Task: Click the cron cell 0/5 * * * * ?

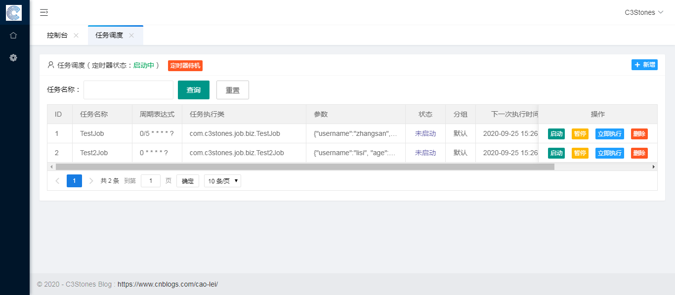Action: point(157,133)
